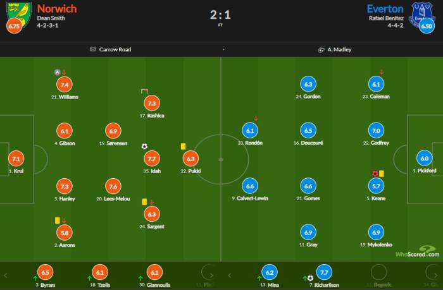The image size is (443, 290).
Task: Click the red ball icon above Keane
Action: (375, 173)
